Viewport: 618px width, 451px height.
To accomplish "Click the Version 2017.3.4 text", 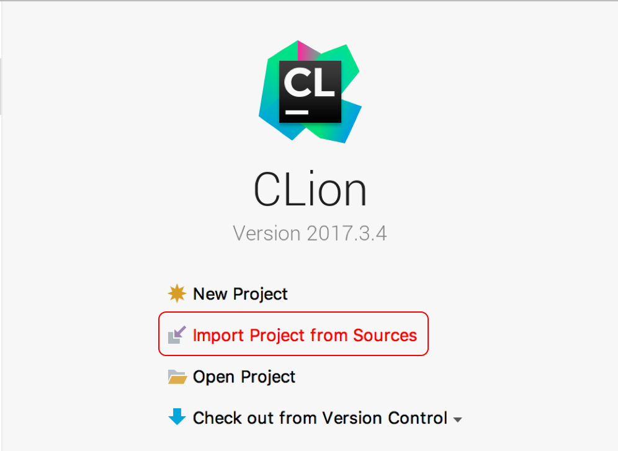I will pyautogui.click(x=310, y=233).
